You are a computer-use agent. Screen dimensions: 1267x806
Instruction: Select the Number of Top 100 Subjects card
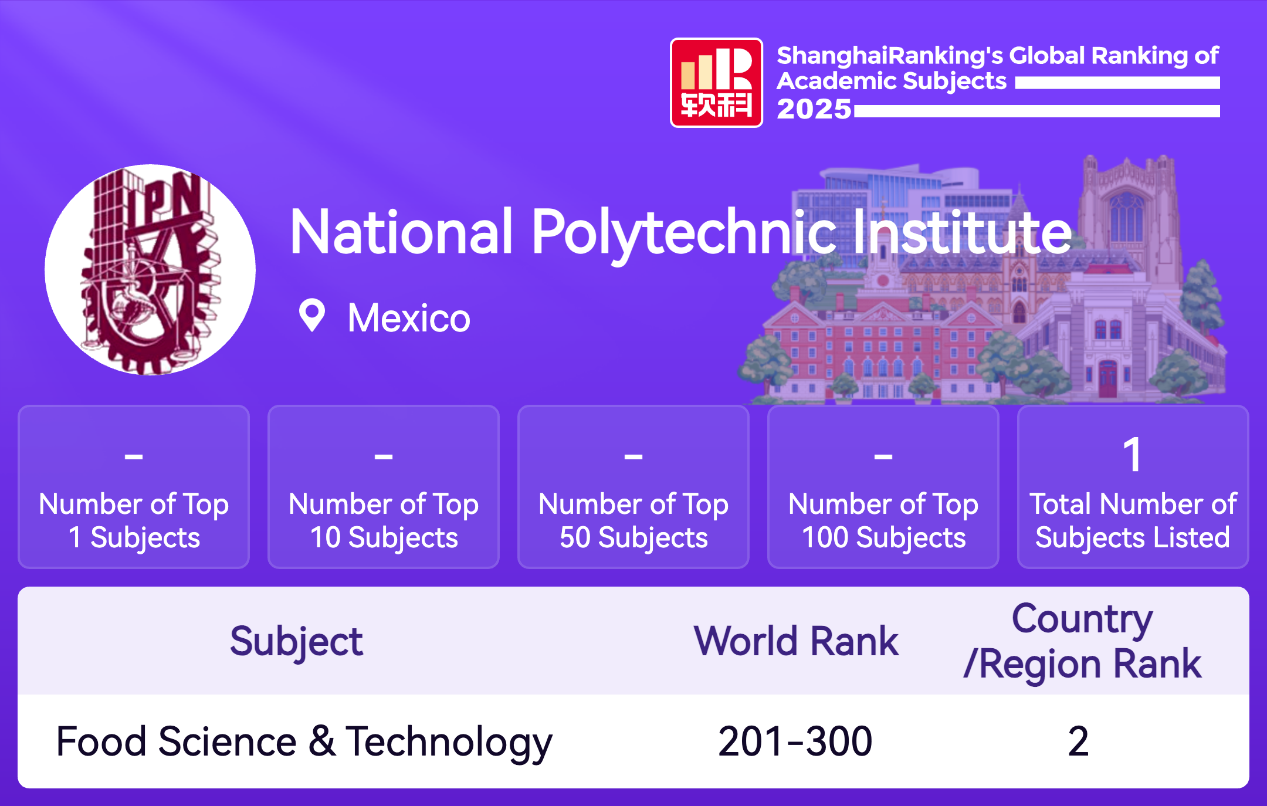pos(883,487)
